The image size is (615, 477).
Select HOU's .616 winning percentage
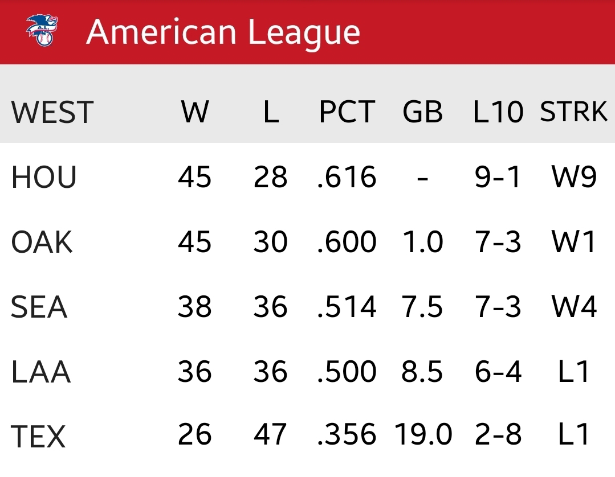click(x=347, y=176)
